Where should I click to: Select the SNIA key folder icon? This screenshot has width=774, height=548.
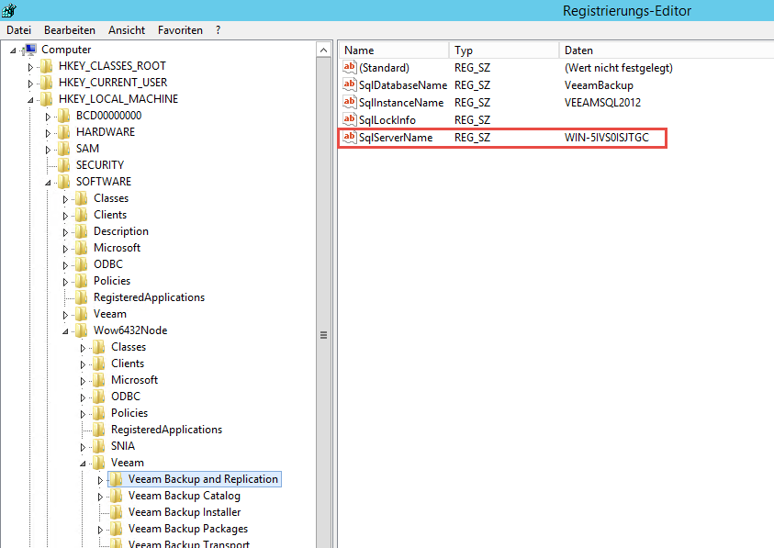point(99,446)
